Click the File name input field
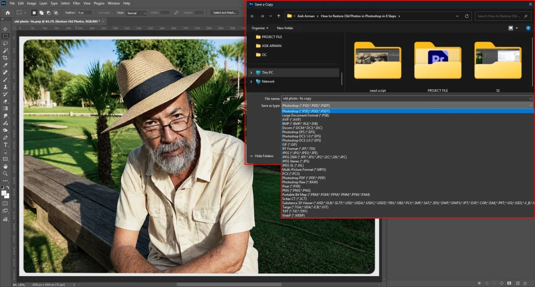This screenshot has height=287, width=535. pos(405,99)
